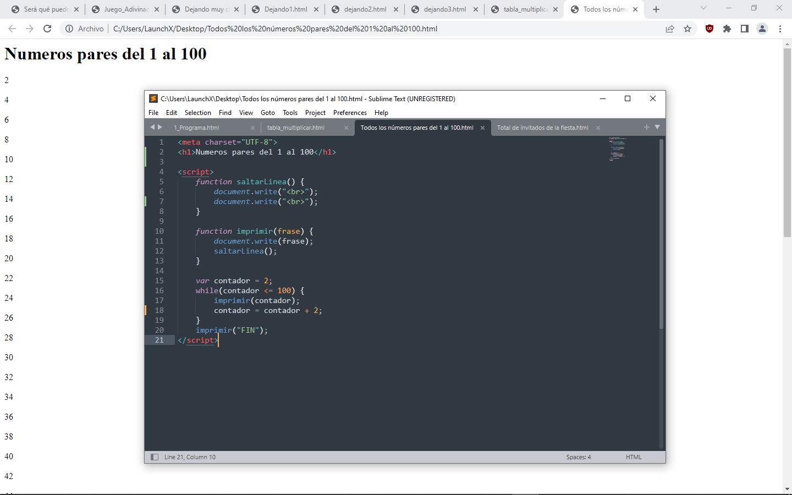Click Chrome forward navigation arrow

pos(30,29)
